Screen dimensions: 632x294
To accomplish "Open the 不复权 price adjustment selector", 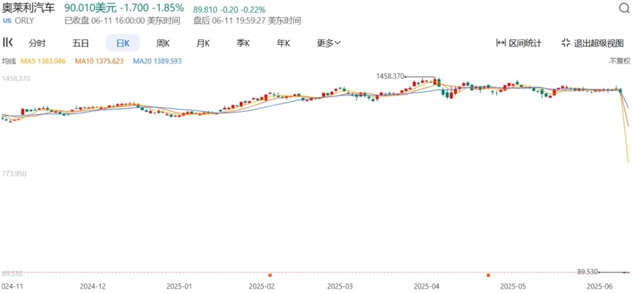I will tap(620, 61).
